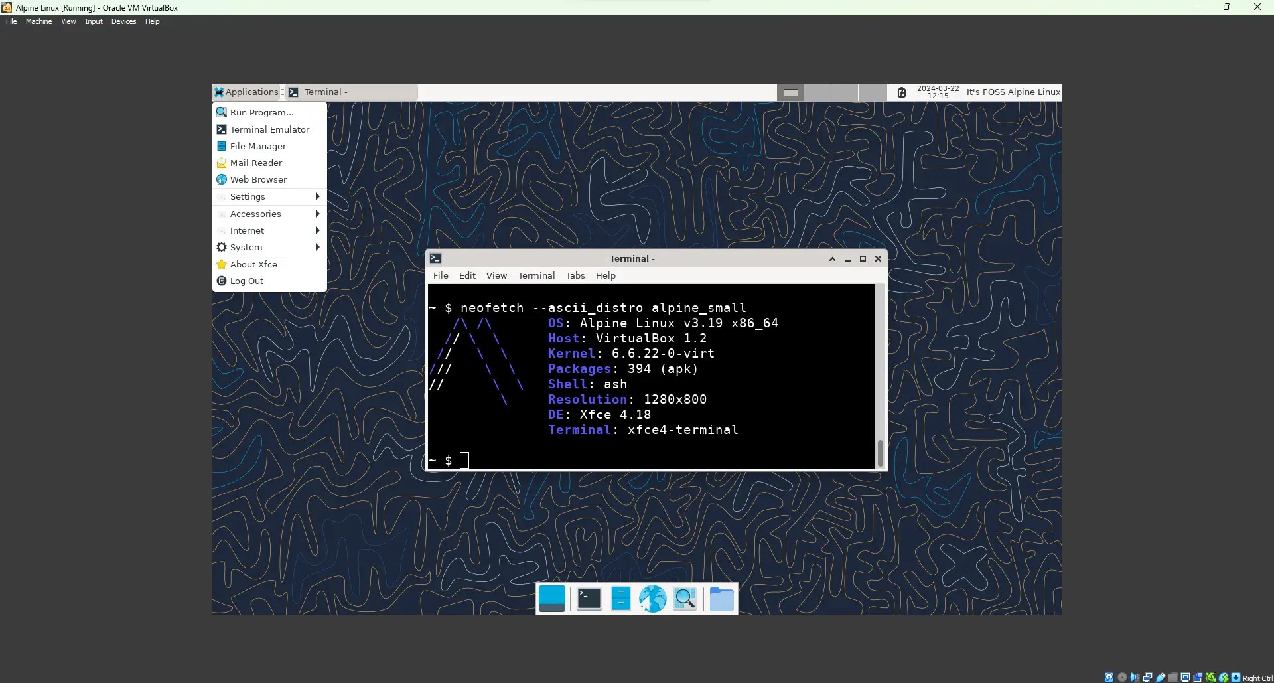Click the Terminal icon in the window titlebar
The height and width of the screenshot is (683, 1274).
[x=436, y=258]
